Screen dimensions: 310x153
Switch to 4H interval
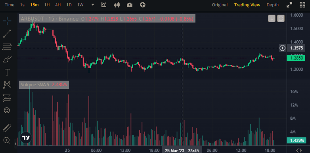58,5
